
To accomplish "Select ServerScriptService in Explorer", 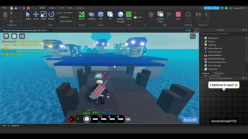I will [217, 62].
